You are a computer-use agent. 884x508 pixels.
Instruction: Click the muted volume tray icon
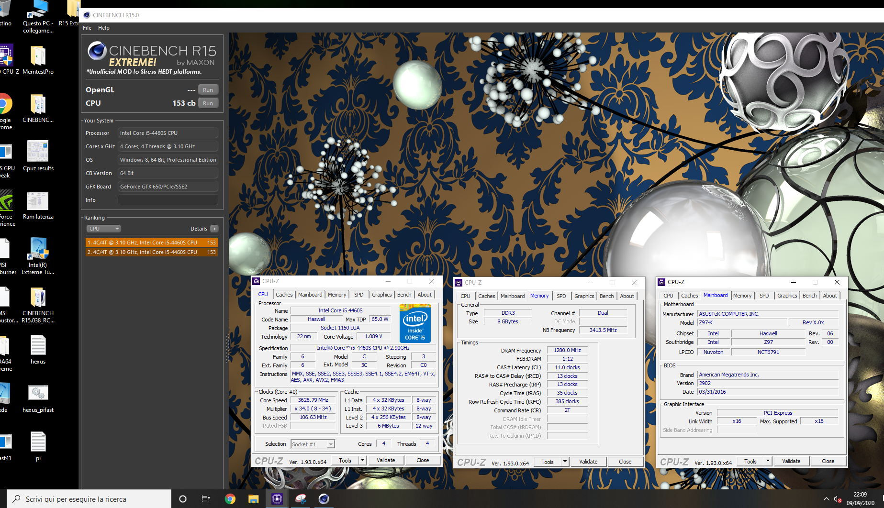[x=838, y=499]
